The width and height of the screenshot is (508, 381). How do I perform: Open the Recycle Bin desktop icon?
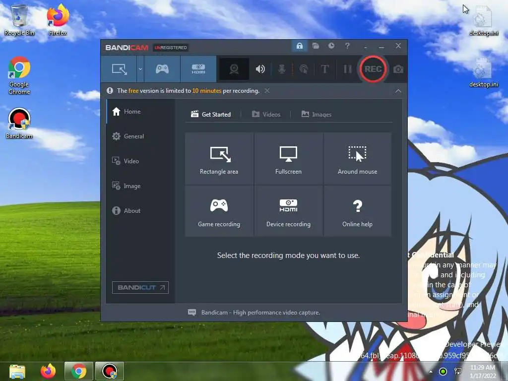click(x=19, y=20)
